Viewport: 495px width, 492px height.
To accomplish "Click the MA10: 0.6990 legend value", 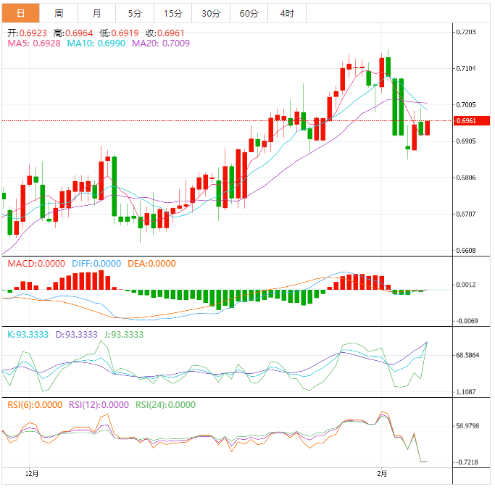I will pos(96,43).
